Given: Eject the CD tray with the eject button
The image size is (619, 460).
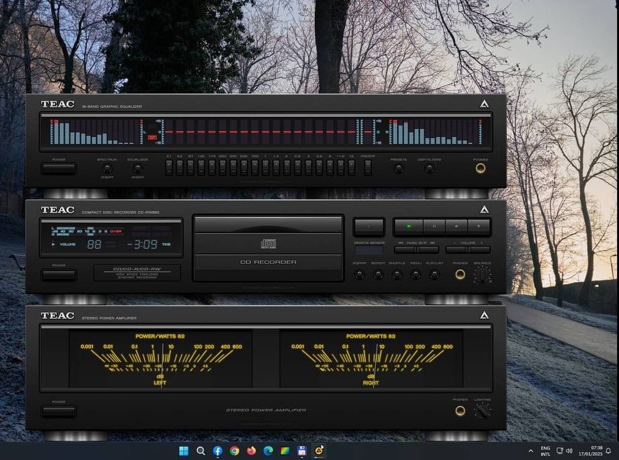Looking at the screenshot, I should click(x=369, y=227).
